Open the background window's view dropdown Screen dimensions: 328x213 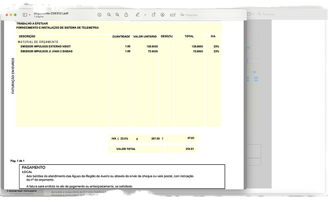(x=250, y=14)
